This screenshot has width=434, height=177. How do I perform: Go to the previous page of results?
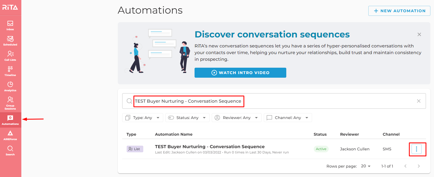(x=405, y=166)
